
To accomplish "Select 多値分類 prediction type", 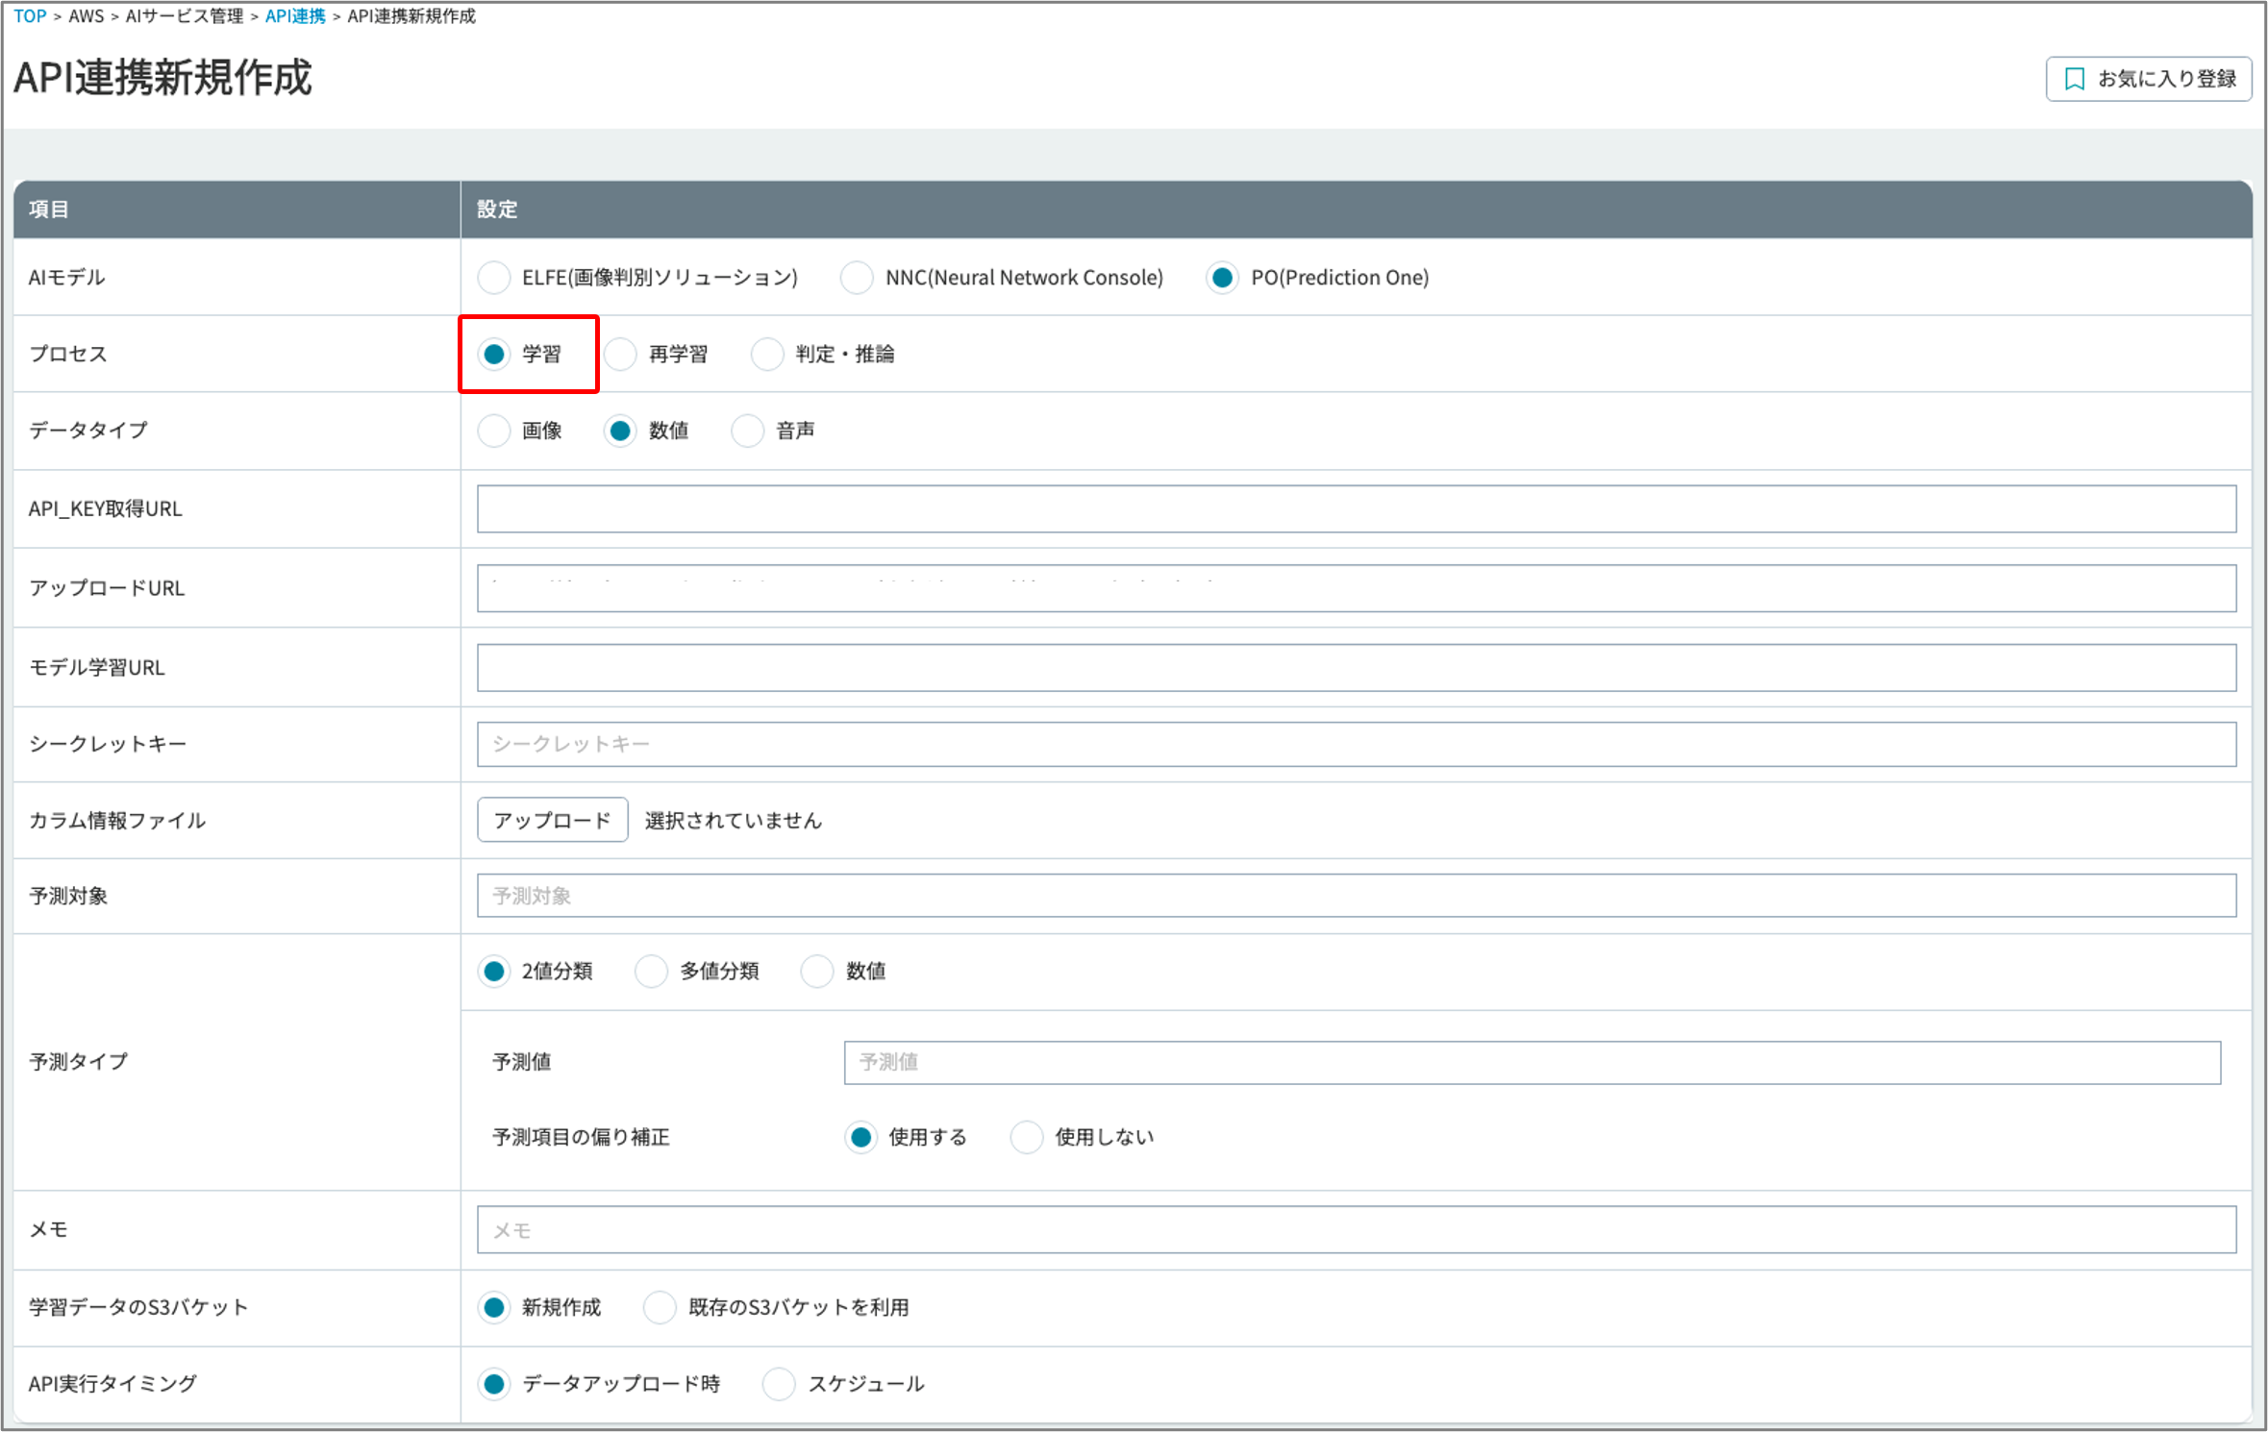I will click(x=652, y=972).
